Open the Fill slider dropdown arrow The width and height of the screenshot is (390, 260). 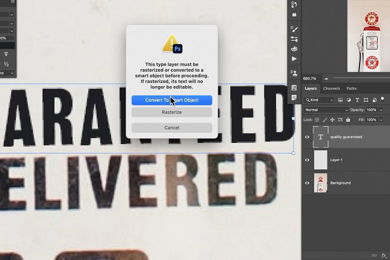pyautogui.click(x=381, y=120)
